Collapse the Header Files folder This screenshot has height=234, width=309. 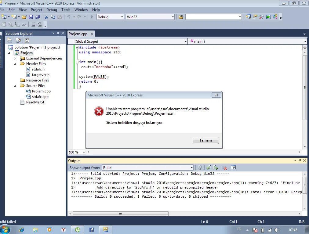[x=15, y=64]
